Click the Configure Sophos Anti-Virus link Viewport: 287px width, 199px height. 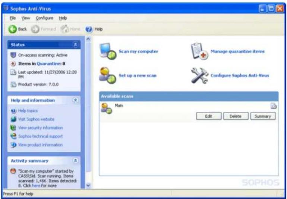(x=240, y=75)
